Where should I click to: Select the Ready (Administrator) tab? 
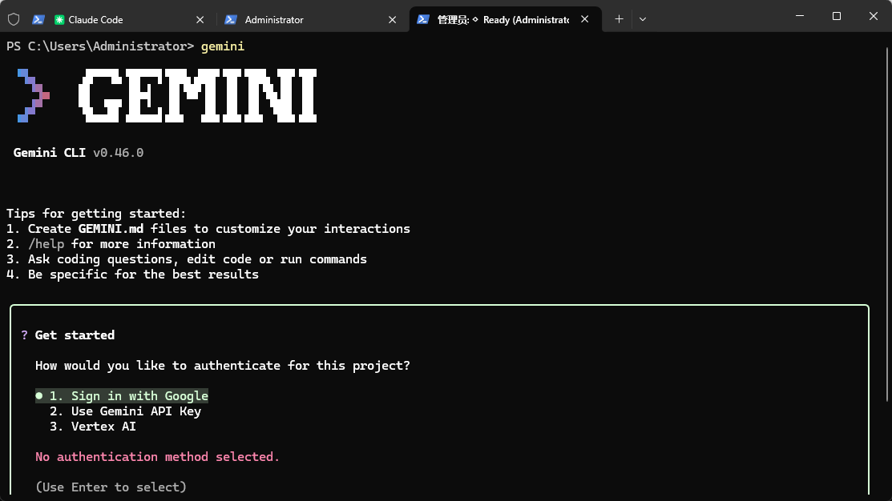click(x=505, y=19)
